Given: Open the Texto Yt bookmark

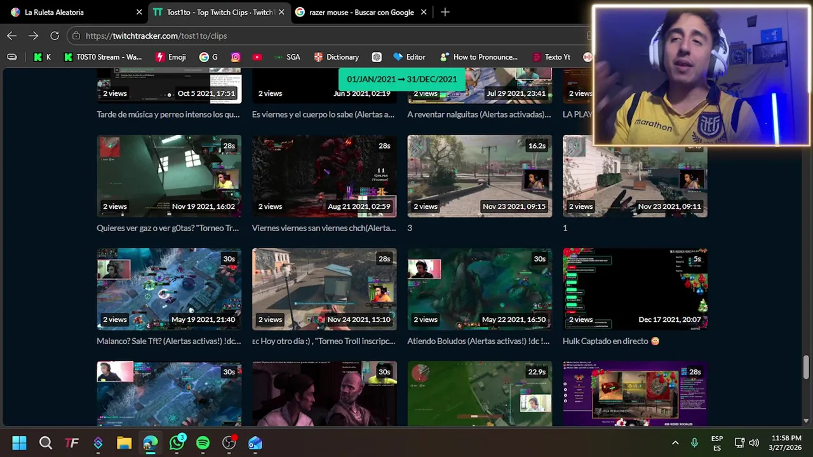Looking at the screenshot, I should click(551, 57).
